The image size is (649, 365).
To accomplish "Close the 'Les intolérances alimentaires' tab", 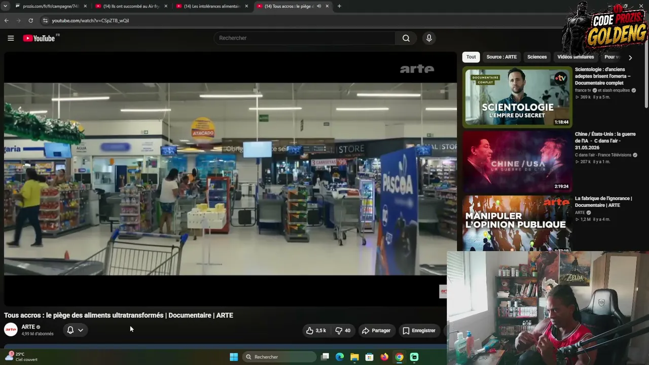I will (x=246, y=6).
